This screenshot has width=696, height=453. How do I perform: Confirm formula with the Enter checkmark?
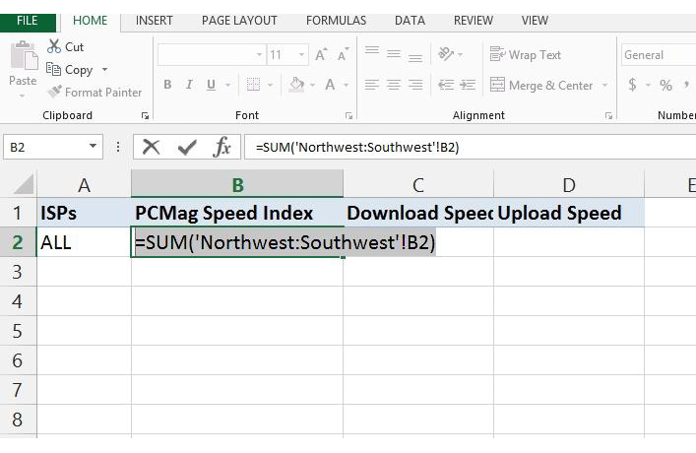coord(186,147)
